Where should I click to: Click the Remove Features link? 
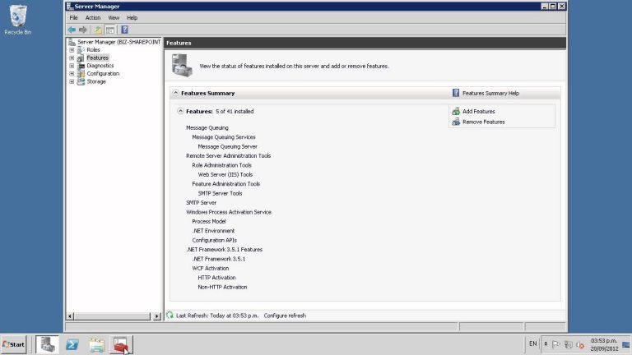tap(483, 122)
